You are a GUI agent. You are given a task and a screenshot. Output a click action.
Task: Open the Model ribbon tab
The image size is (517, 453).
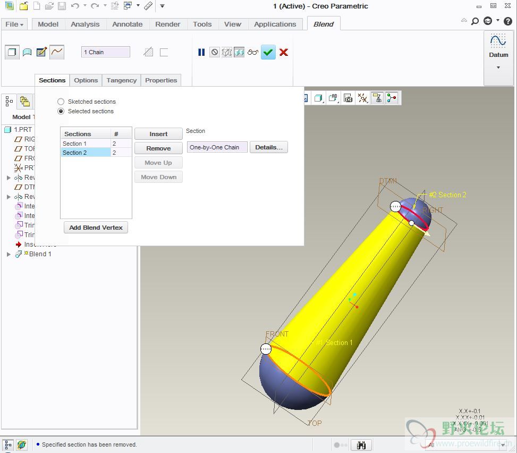[48, 24]
